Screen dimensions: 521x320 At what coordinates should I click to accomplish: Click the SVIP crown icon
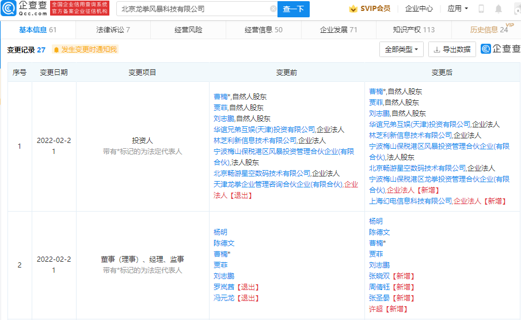point(353,9)
